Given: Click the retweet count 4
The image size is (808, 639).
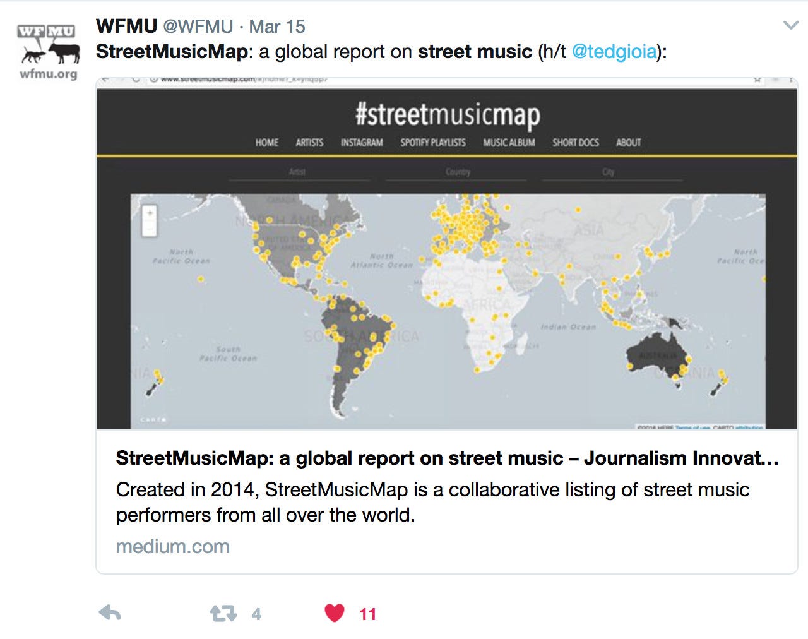Looking at the screenshot, I should (256, 614).
